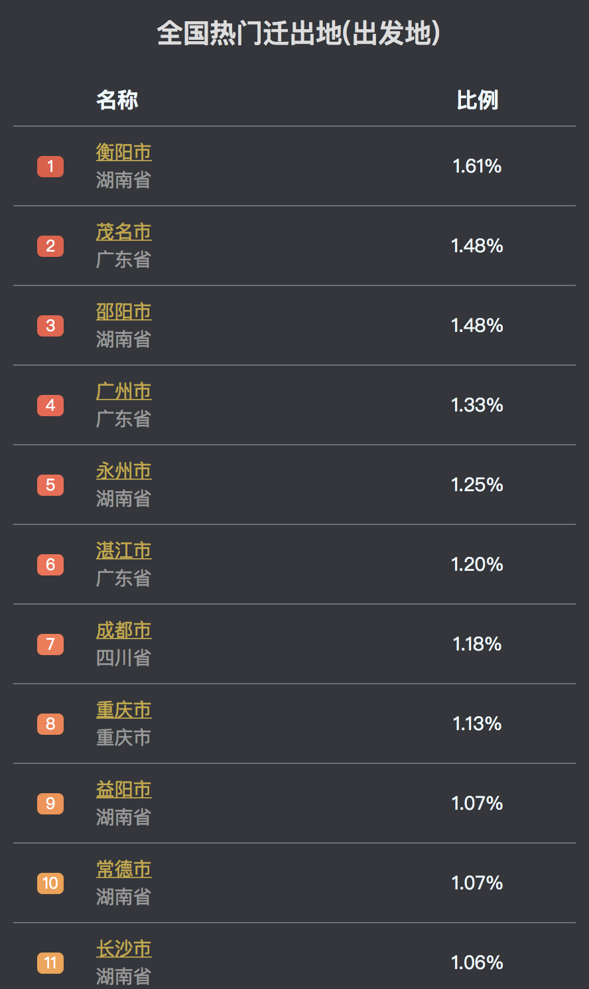Open the 永州市 link

[x=123, y=471]
